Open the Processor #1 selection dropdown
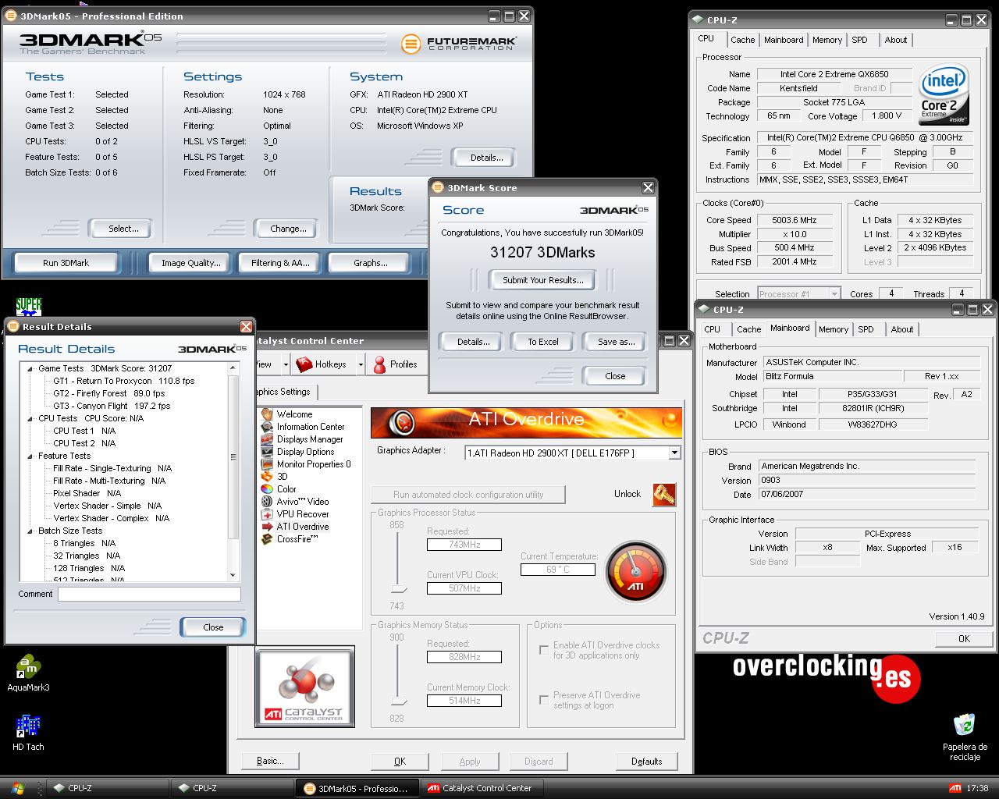The image size is (999, 799). click(x=834, y=294)
